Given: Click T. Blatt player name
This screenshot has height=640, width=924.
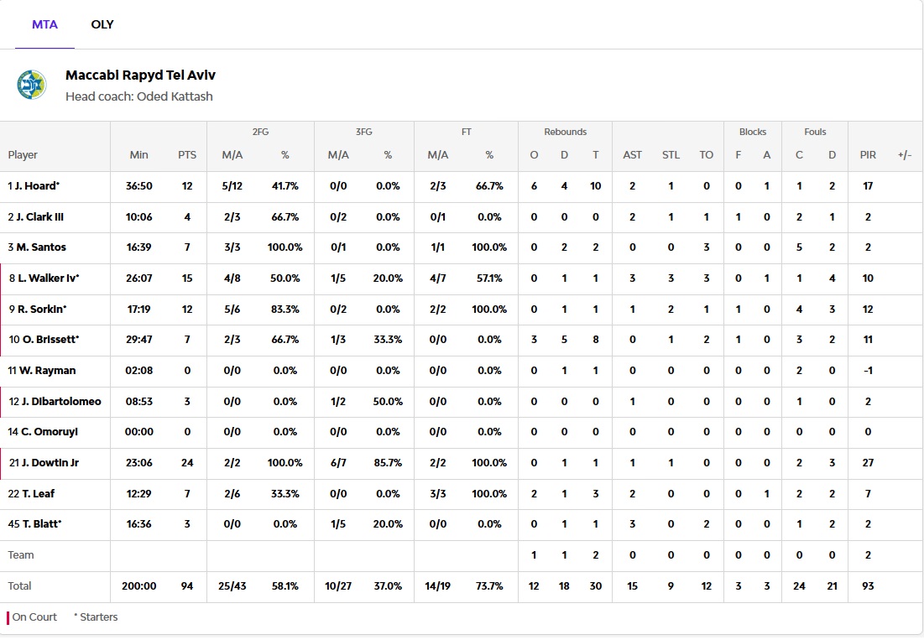Looking at the screenshot, I should point(38,524).
